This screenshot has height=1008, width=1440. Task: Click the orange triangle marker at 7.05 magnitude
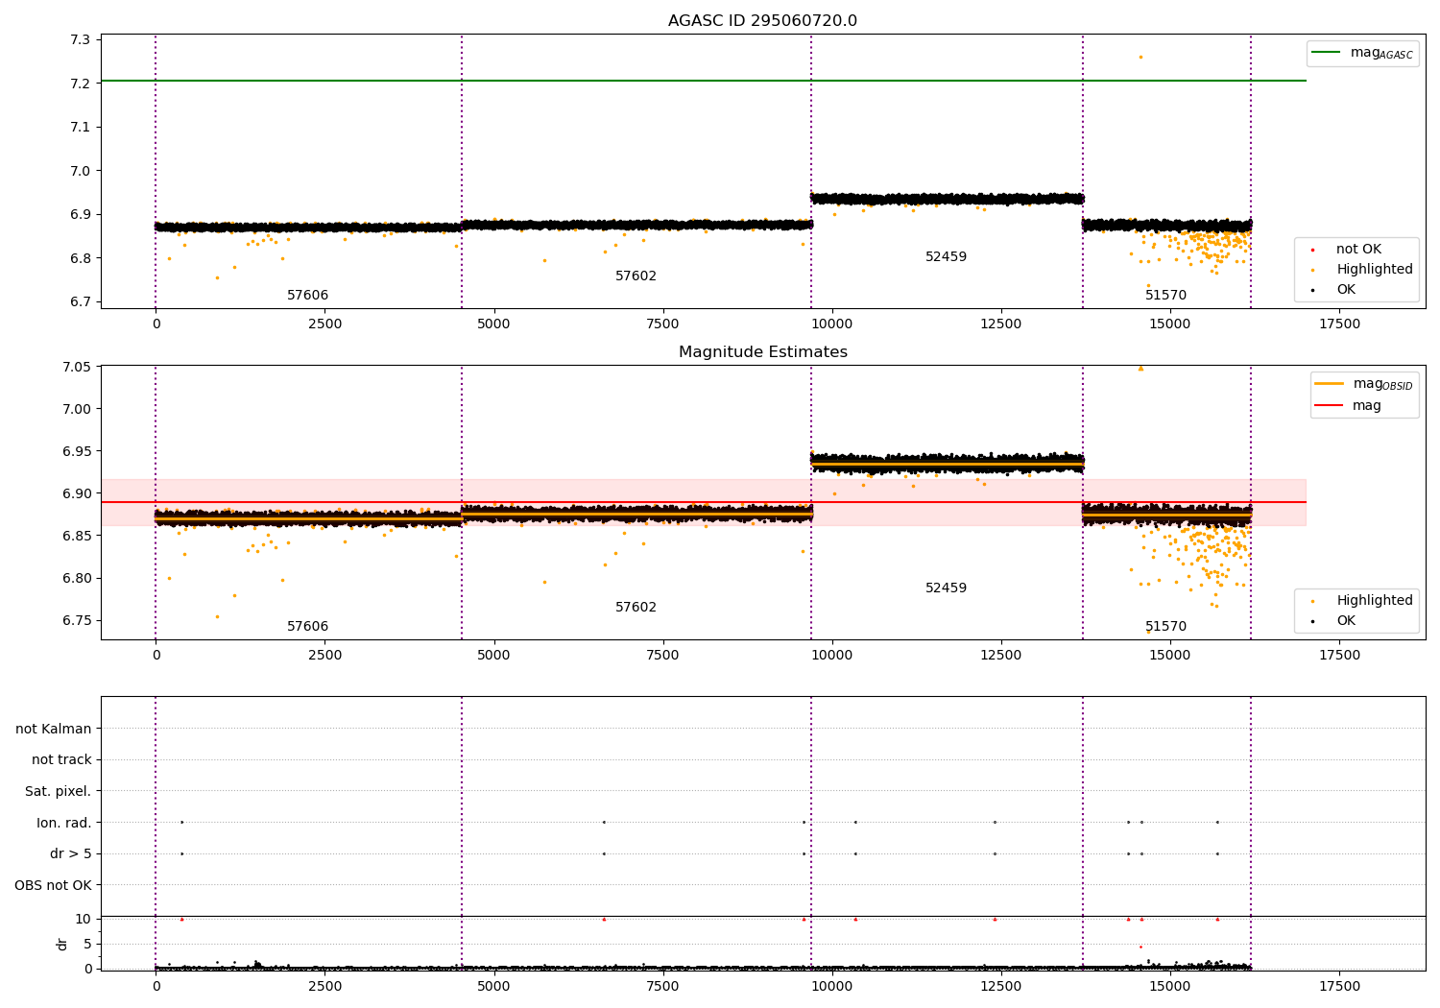[1140, 368]
